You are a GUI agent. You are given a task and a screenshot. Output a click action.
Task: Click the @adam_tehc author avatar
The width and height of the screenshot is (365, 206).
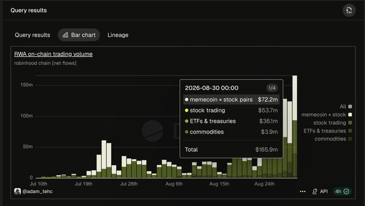tap(17, 192)
